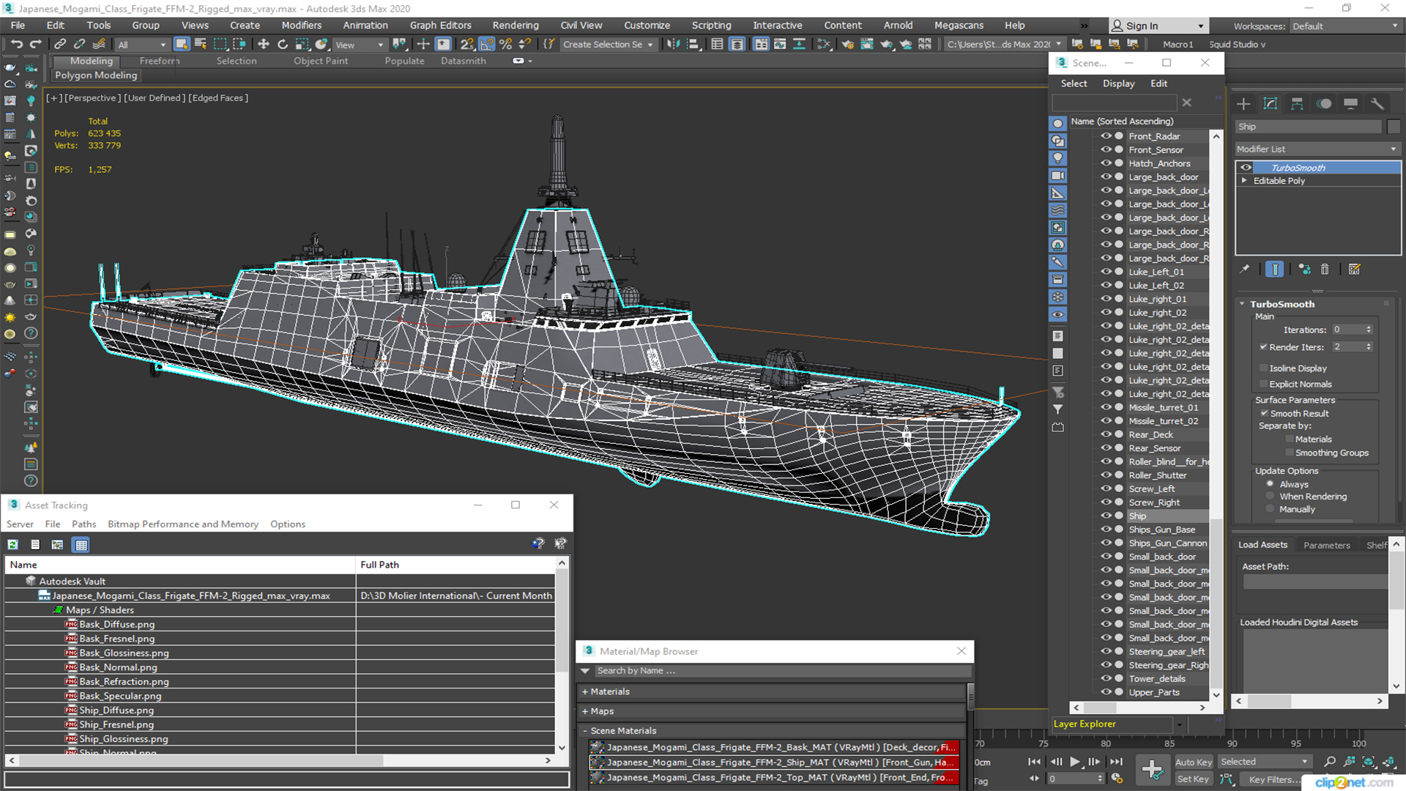Viewport: 1406px width, 791px height.
Task: Open the reference coordinate View dropdown
Action: pyautogui.click(x=359, y=45)
